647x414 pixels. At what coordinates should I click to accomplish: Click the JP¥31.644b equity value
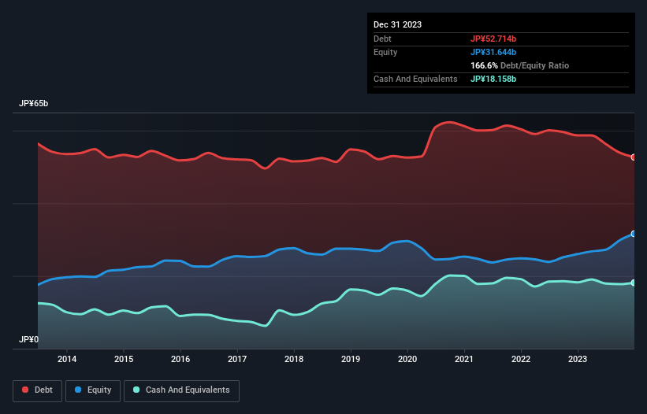tap(493, 52)
